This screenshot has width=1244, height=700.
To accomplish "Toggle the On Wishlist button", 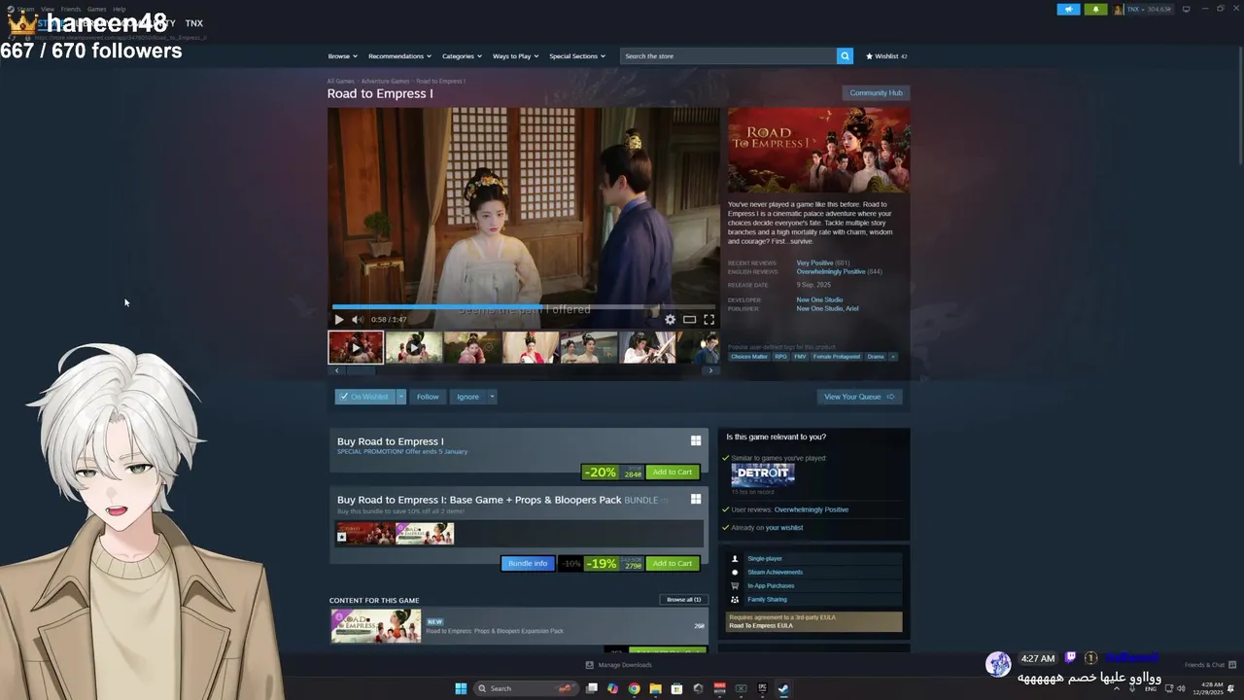I will [x=364, y=397].
